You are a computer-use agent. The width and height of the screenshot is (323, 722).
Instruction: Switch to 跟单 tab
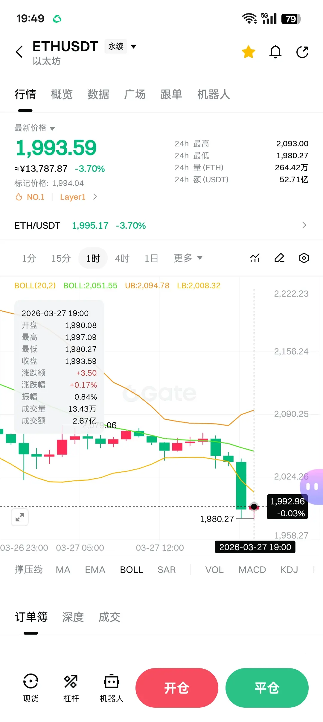pyautogui.click(x=171, y=94)
